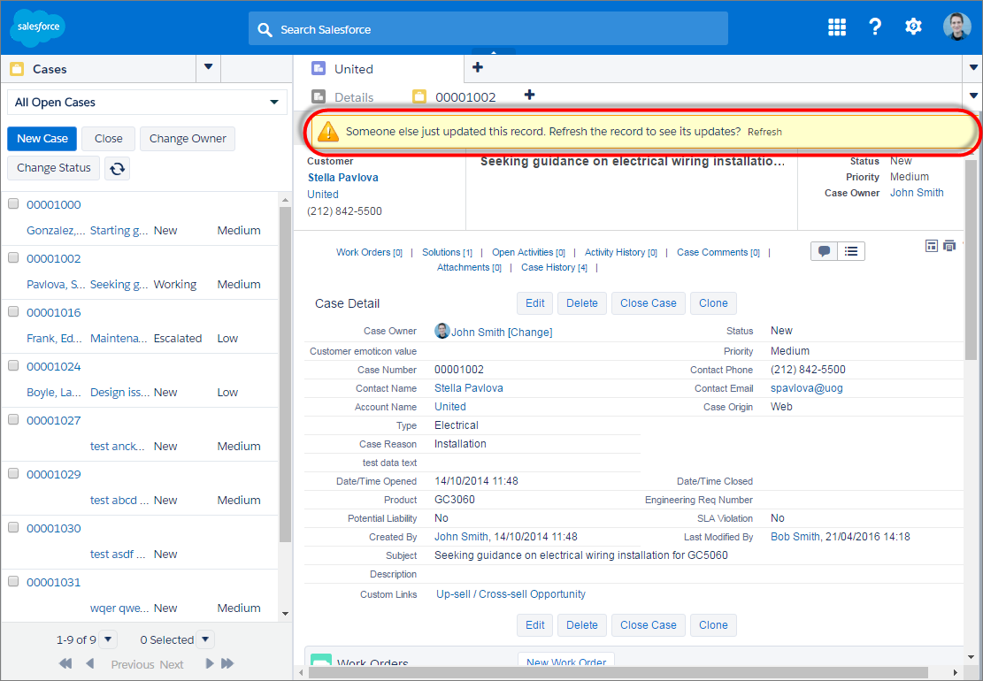Click the Bob Smith last modified link
This screenshot has height=681, width=983.
pos(795,536)
